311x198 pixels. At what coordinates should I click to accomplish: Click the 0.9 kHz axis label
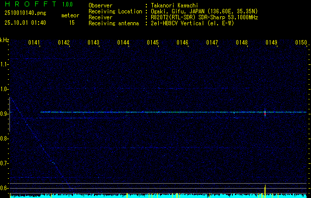4,114
